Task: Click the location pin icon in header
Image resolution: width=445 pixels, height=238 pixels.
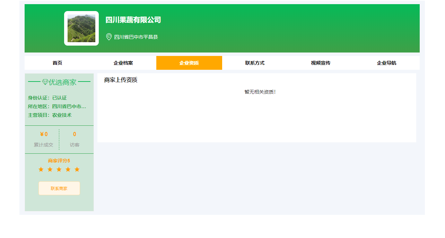Action: [x=109, y=37]
